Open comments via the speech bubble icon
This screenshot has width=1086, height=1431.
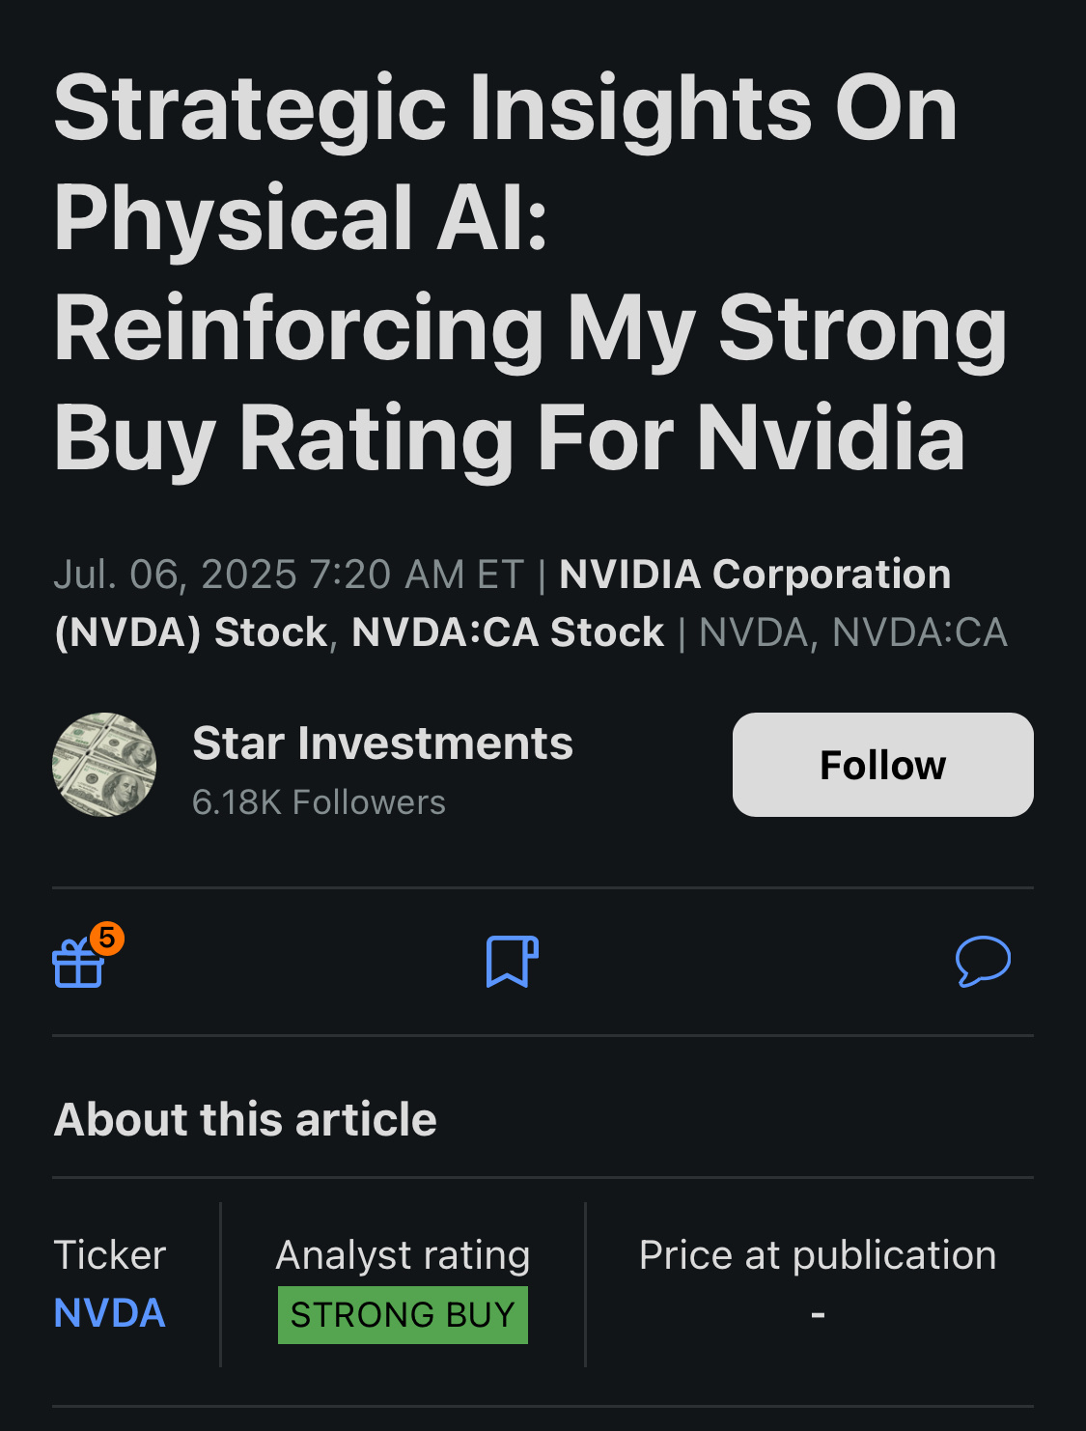point(983,962)
